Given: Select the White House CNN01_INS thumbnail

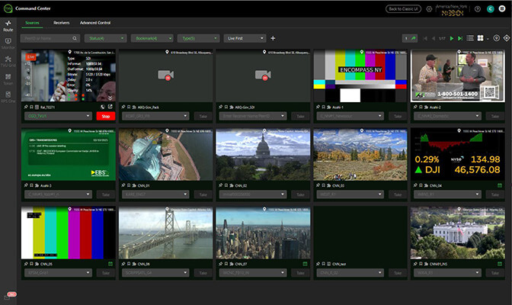Looking at the screenshot, I should click(x=457, y=233).
